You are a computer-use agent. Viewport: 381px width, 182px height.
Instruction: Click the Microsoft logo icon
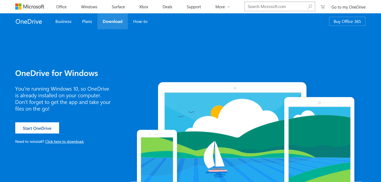tap(18, 6)
